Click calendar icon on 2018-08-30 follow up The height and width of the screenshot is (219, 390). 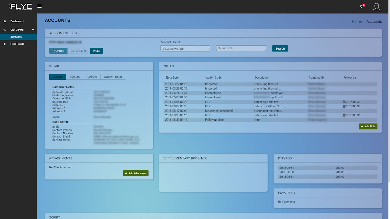(344, 106)
